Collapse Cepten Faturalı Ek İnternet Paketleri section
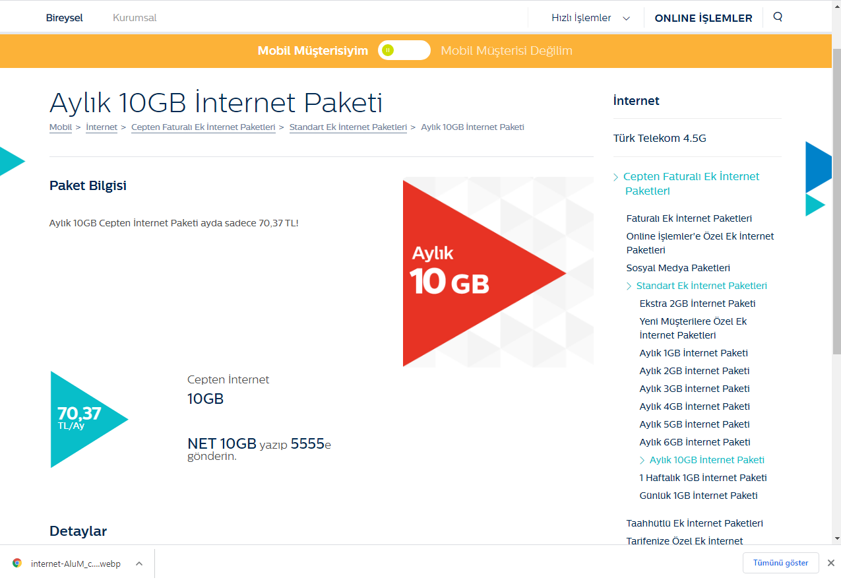 click(x=616, y=177)
